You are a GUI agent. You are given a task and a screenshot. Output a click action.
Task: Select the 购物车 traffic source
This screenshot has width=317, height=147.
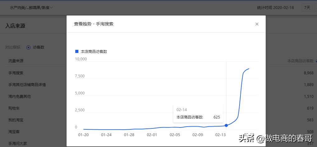pos(14,108)
